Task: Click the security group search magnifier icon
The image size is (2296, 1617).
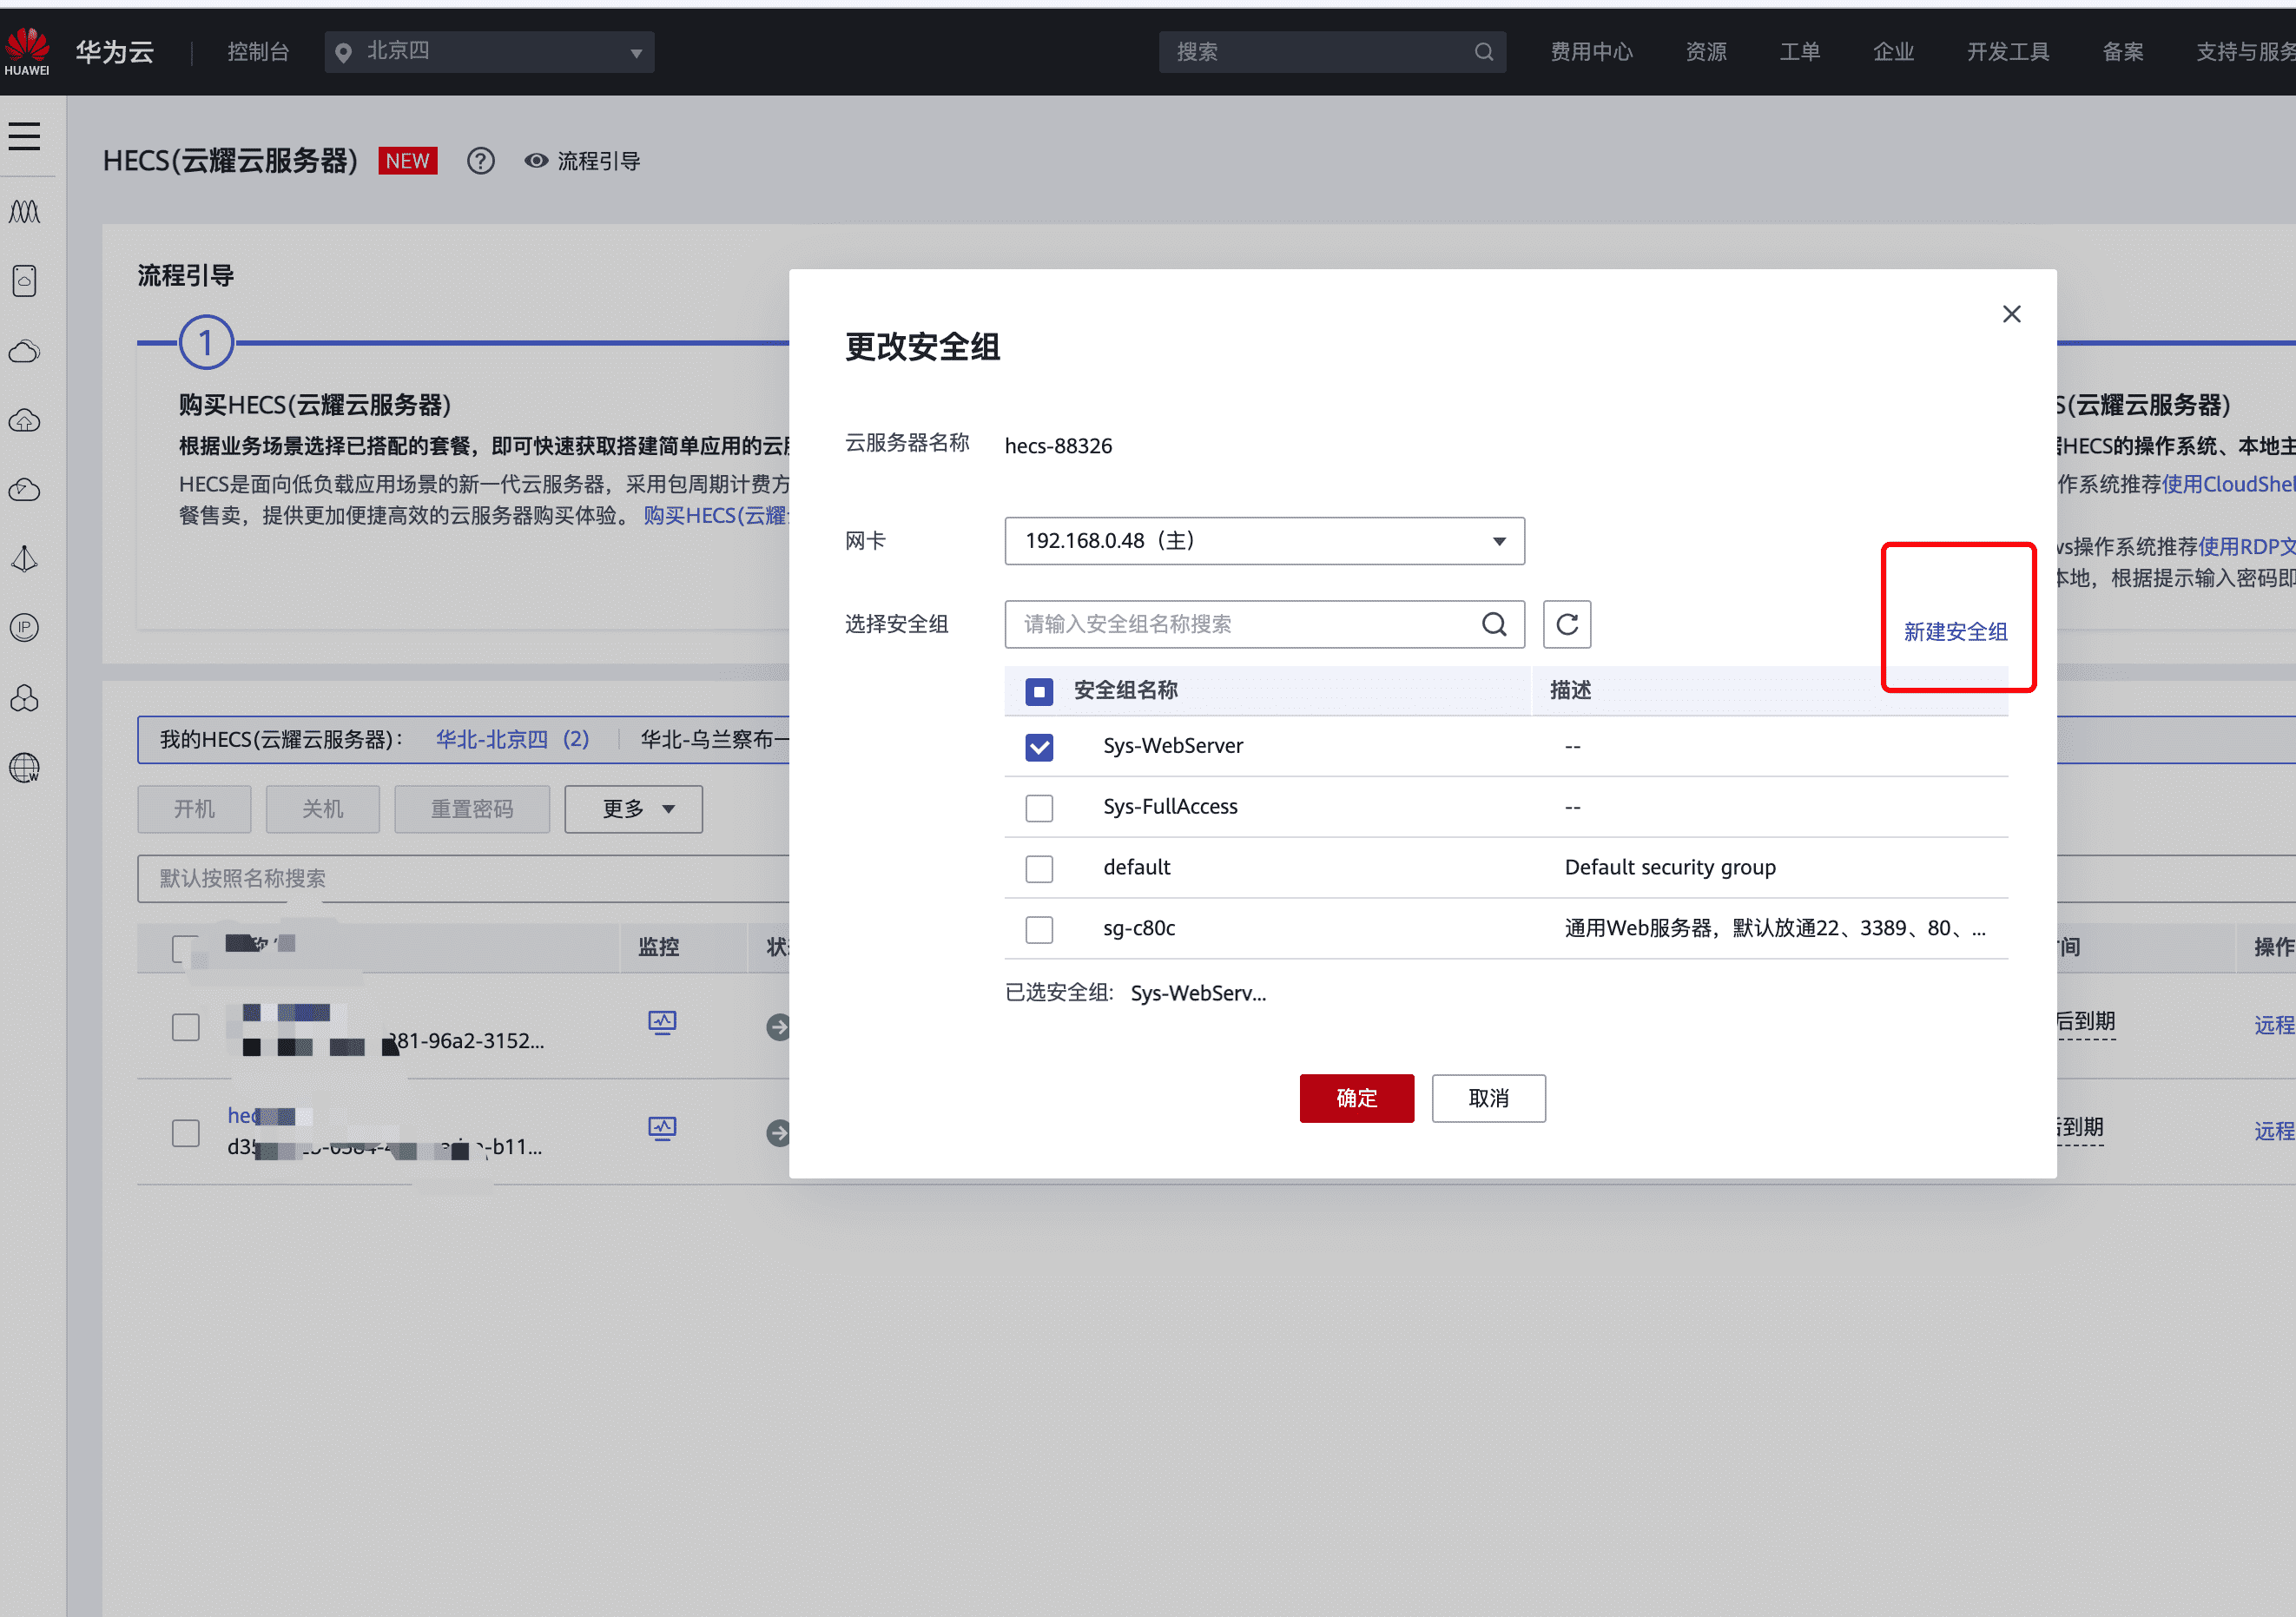Action: [1493, 624]
